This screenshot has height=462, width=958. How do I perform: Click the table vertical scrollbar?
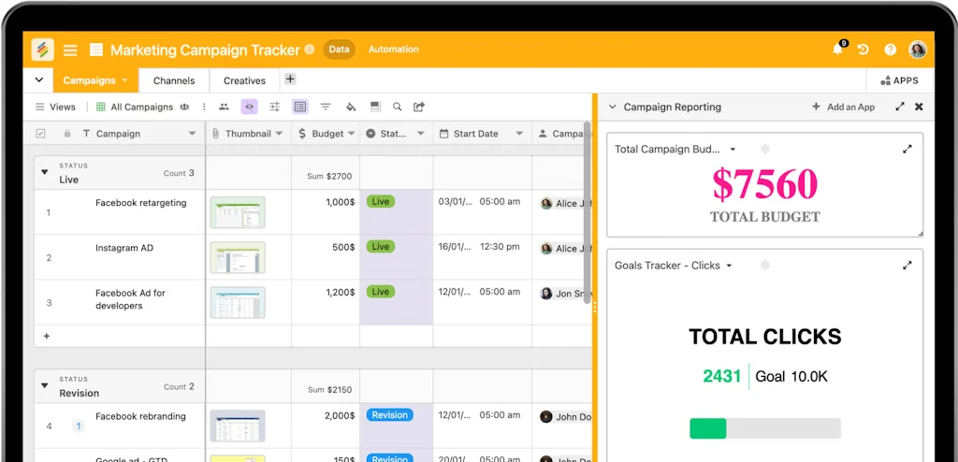588,212
